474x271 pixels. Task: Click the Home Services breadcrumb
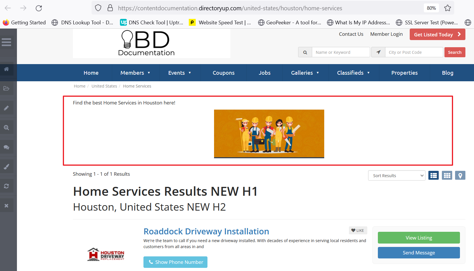point(137,86)
